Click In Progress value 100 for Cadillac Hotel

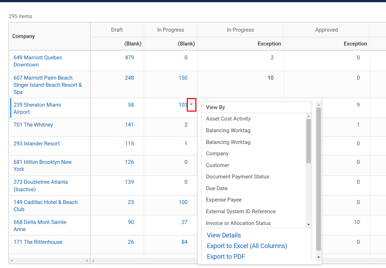(183, 202)
